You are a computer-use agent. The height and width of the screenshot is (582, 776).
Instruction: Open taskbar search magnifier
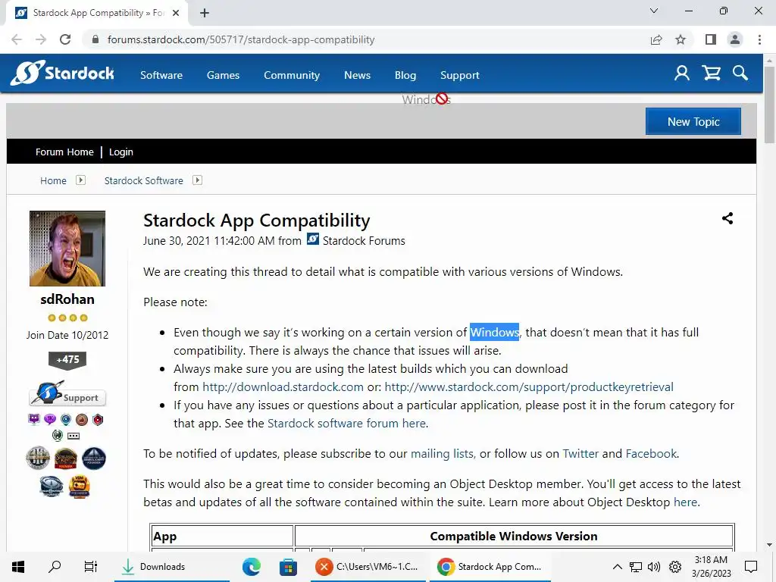coord(55,567)
